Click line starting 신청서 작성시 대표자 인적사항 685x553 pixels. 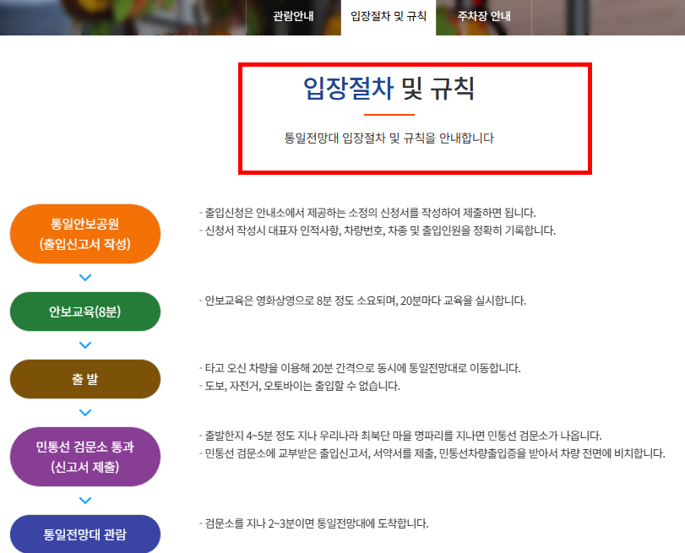tap(378, 230)
